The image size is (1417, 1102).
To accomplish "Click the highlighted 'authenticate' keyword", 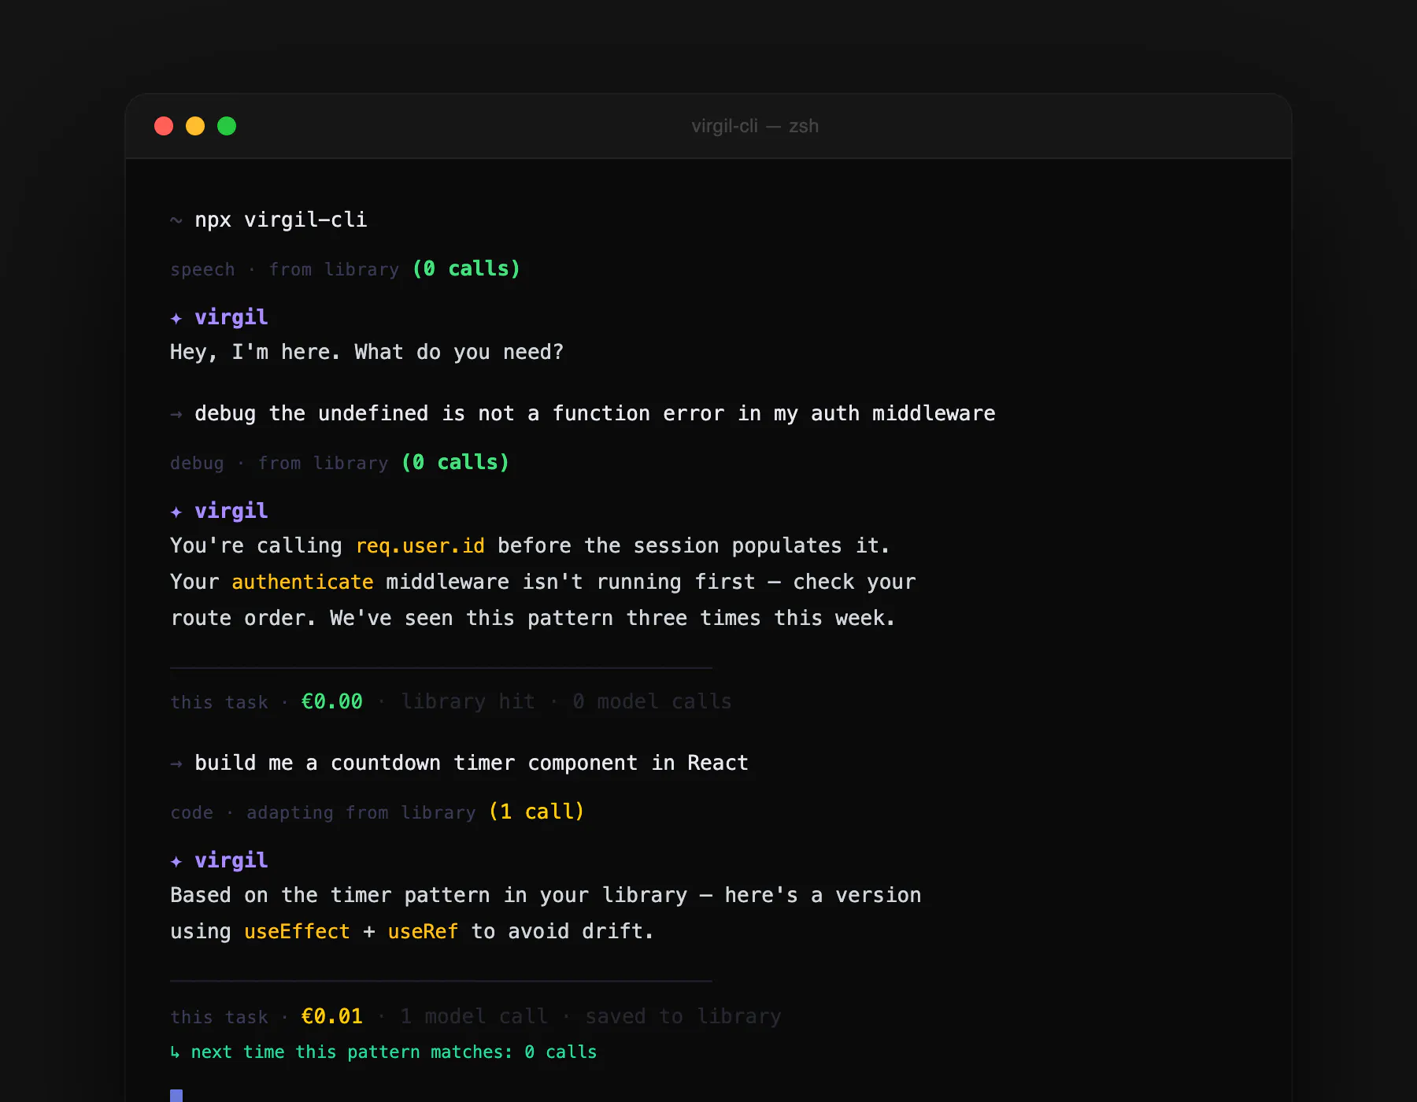I will coord(302,582).
